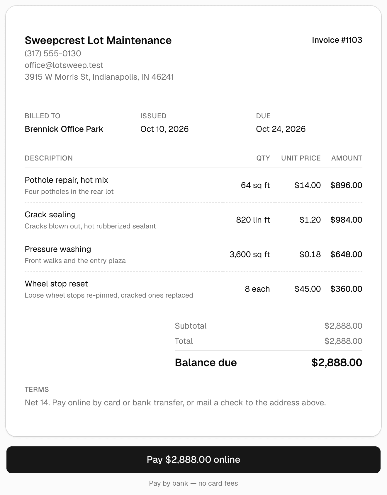
Task: Click the Net 14 terms text
Action: click(x=175, y=402)
